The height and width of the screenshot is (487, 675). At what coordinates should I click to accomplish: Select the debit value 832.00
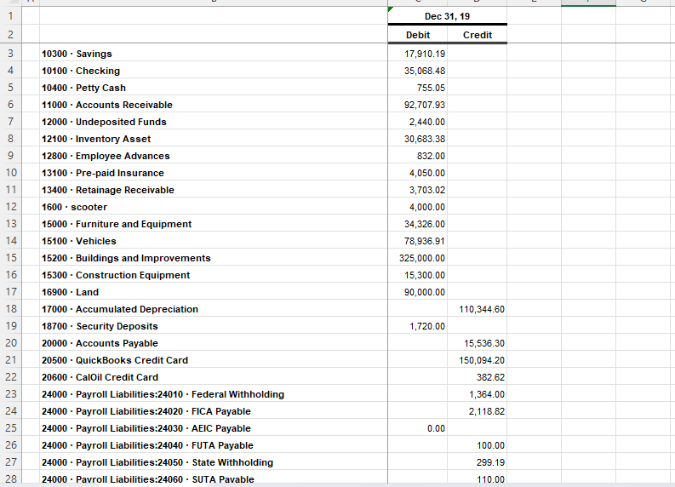418,156
